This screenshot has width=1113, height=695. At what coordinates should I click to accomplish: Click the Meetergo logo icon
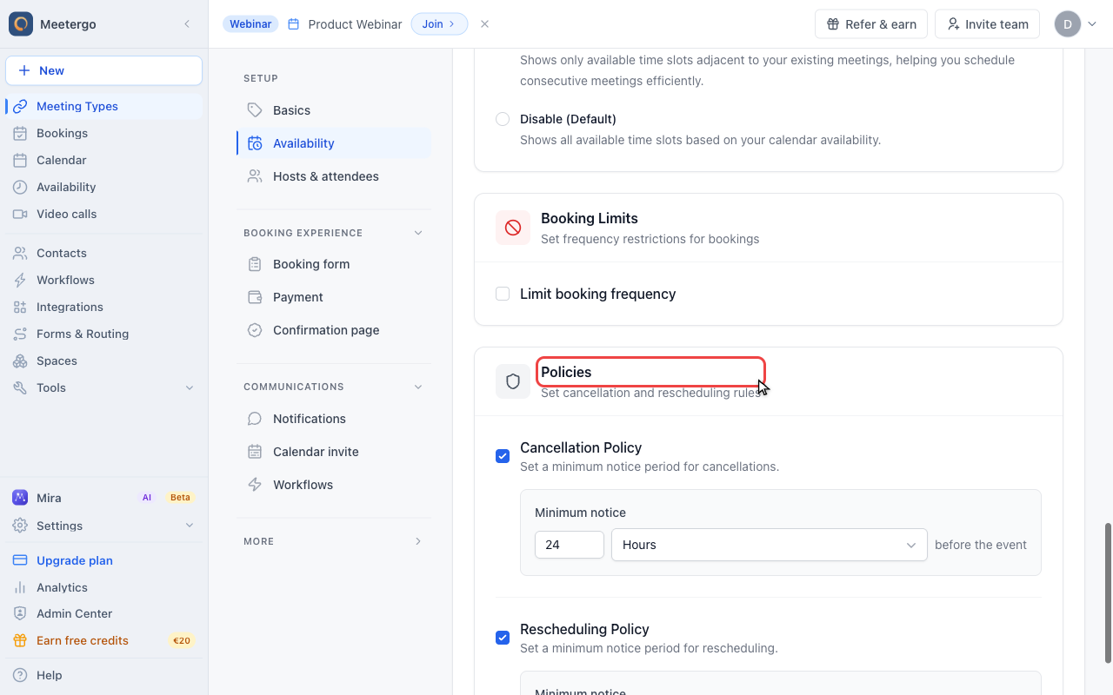tap(21, 24)
